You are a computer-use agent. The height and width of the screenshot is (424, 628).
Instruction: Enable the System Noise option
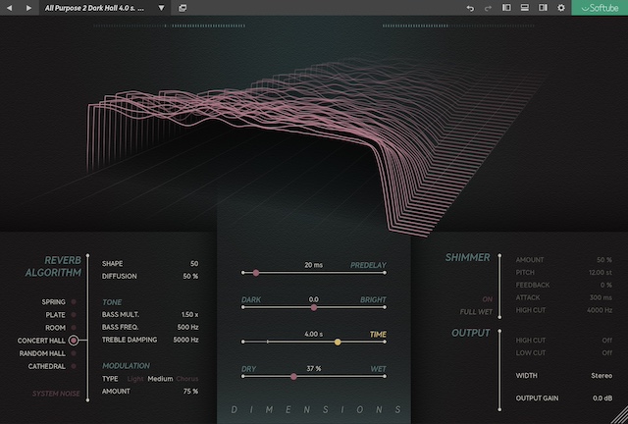tap(55, 393)
